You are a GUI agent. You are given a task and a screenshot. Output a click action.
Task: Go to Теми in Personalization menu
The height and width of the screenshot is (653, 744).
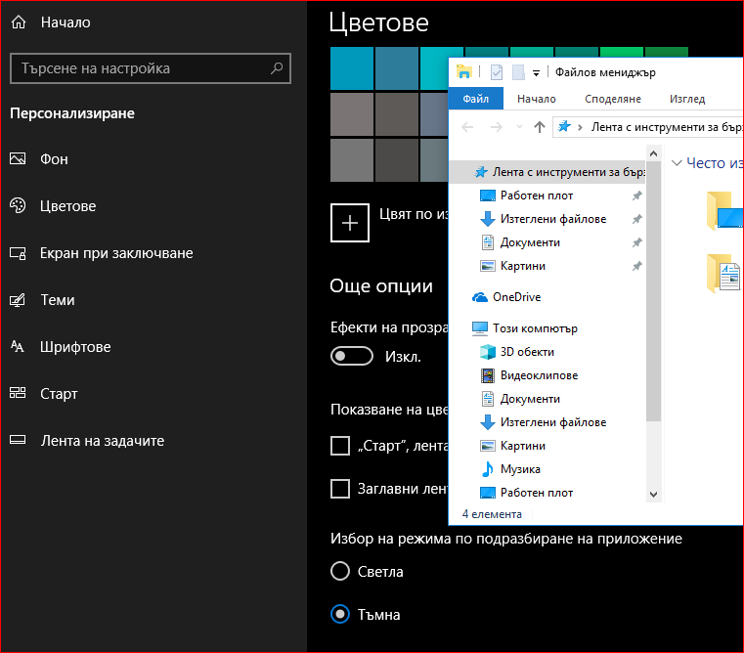tap(58, 300)
